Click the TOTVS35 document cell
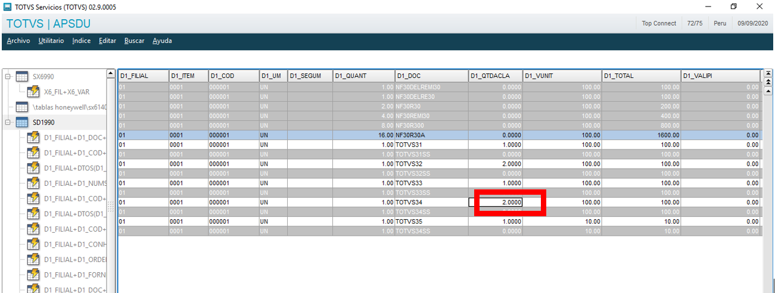The height and width of the screenshot is (293, 775). [x=431, y=222]
